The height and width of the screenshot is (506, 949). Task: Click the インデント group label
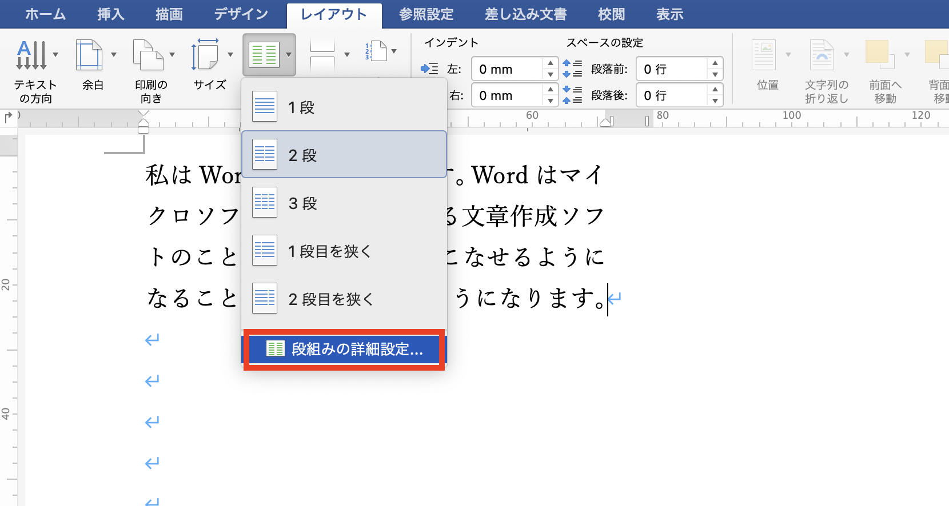pyautogui.click(x=451, y=42)
